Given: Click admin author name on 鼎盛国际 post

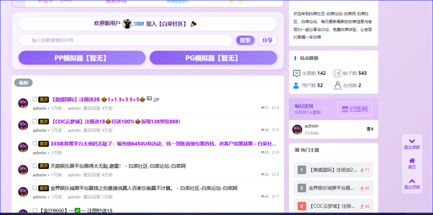Looking at the screenshot, I should [39, 108].
